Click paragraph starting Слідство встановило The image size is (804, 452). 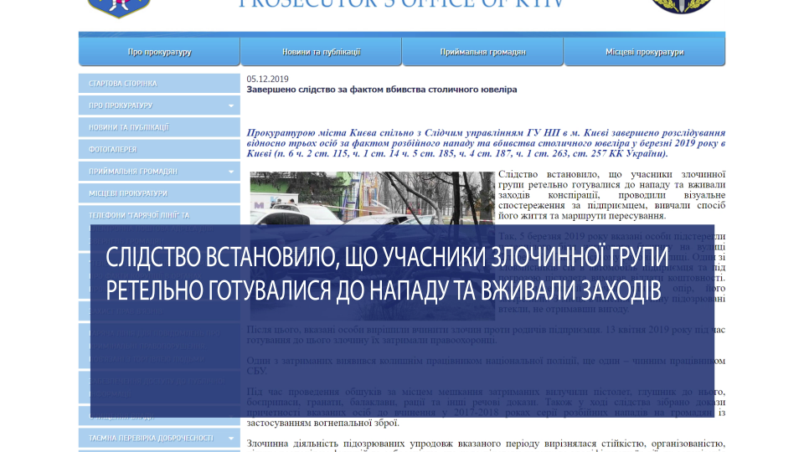click(611, 195)
